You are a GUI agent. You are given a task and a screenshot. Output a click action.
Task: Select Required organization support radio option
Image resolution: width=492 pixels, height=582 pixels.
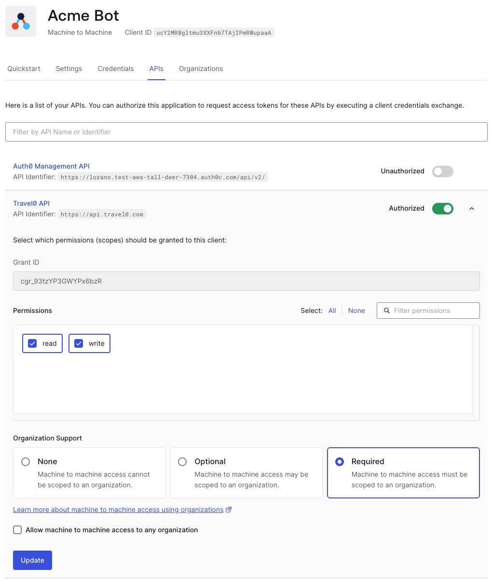coord(340,462)
